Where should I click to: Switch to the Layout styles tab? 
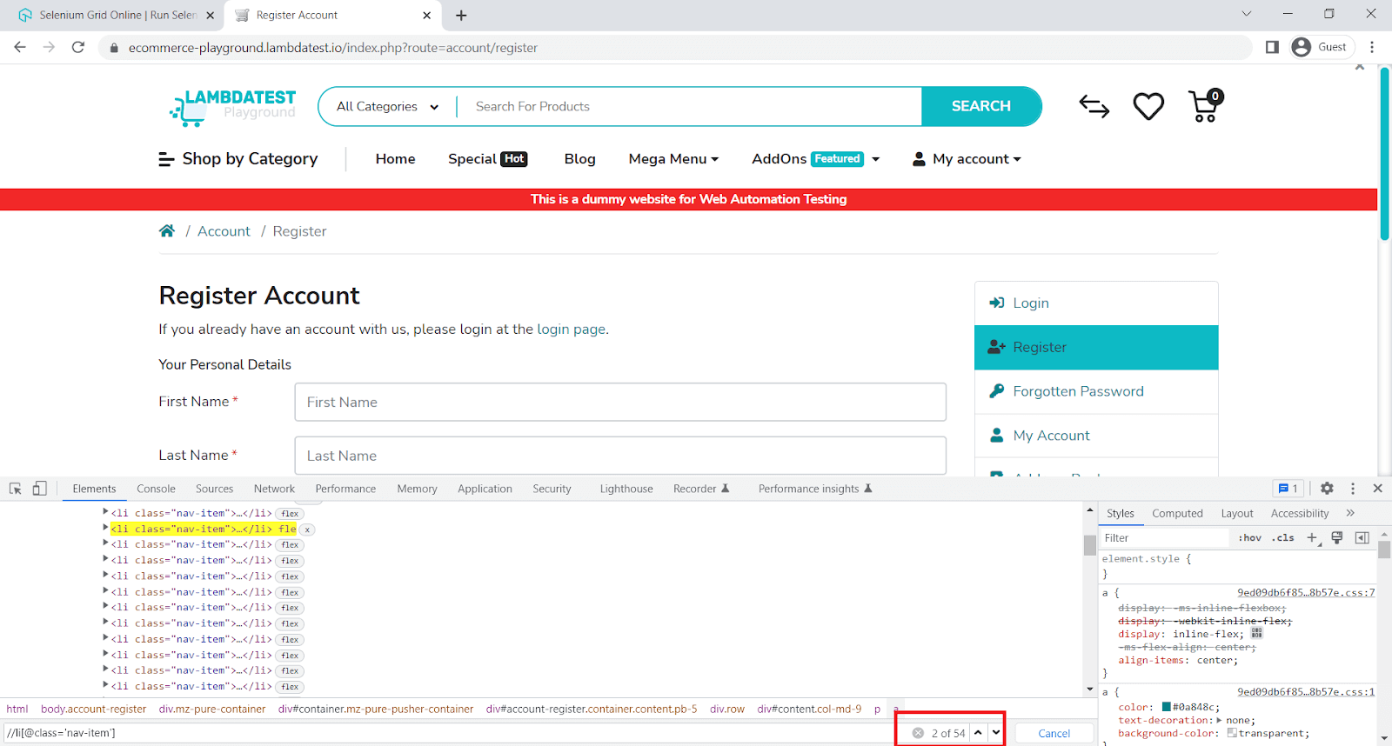[x=1236, y=513]
